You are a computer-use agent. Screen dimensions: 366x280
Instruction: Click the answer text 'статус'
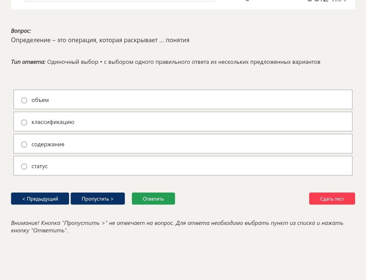click(39, 166)
